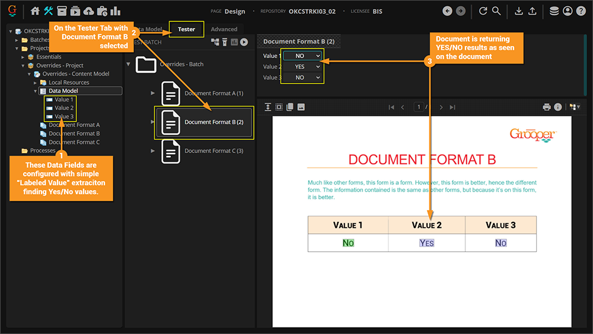The height and width of the screenshot is (334, 593).
Task: Click the Grooper logo on document page
Action: (x=533, y=135)
